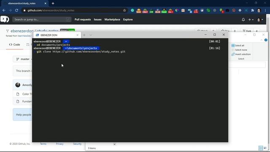
Task: Open File Explorer help icon
Action: tap(266, 40)
